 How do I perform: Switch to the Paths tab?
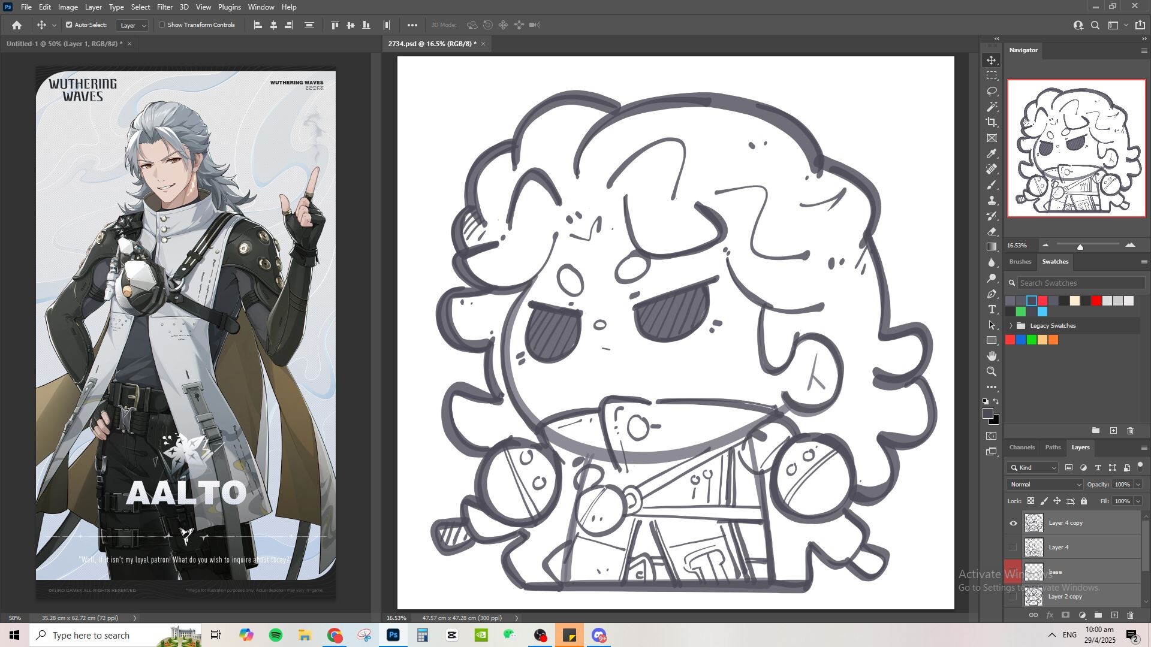tap(1053, 448)
